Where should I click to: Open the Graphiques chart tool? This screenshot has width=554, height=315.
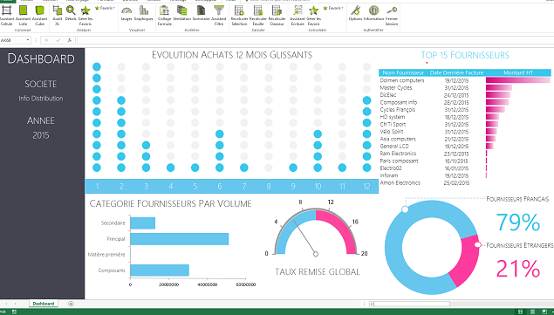click(143, 13)
